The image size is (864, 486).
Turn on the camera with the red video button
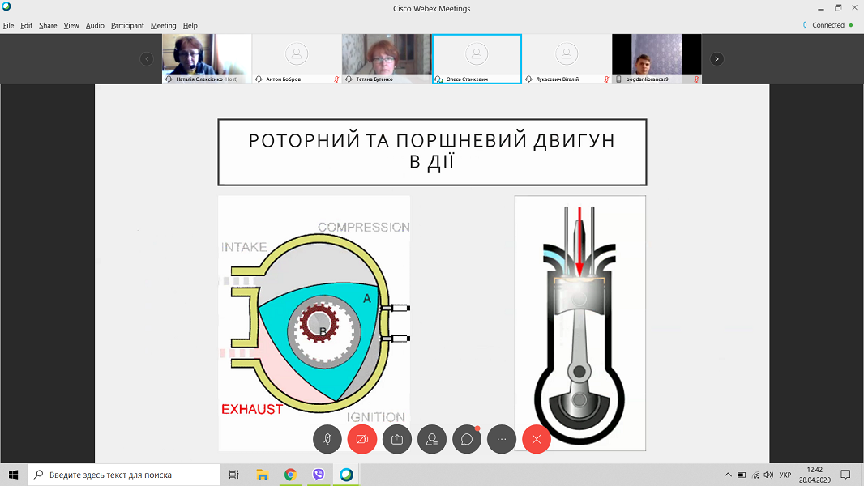click(x=362, y=439)
